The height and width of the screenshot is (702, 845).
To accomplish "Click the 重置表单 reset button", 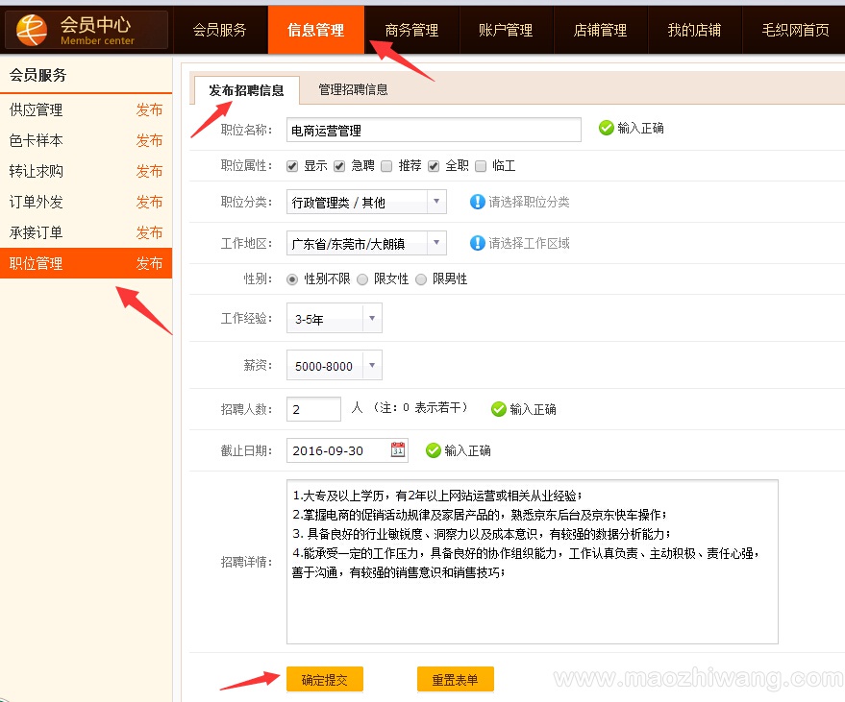I will [x=455, y=680].
